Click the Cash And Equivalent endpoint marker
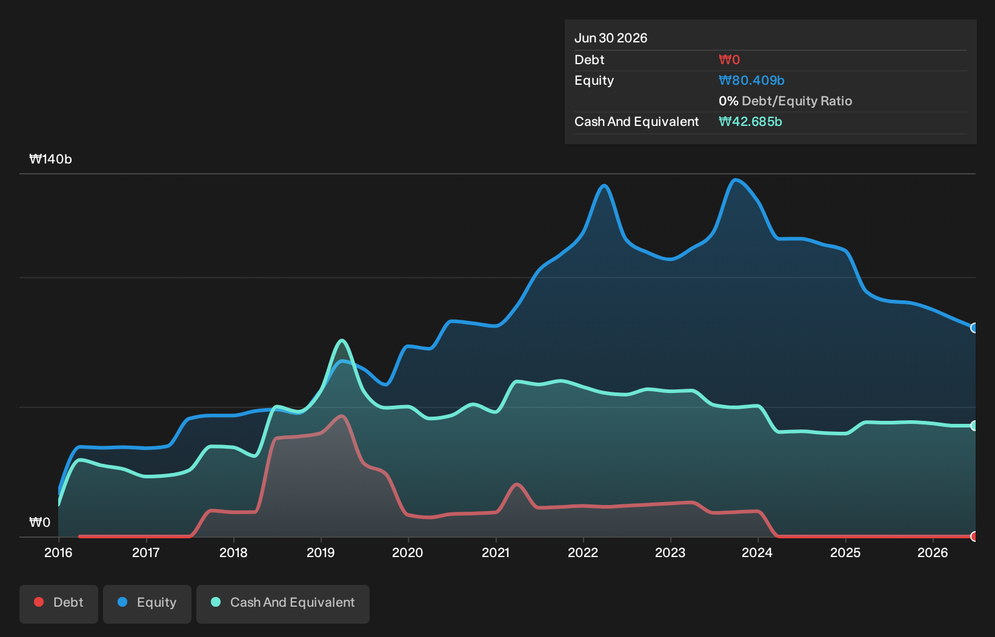The height and width of the screenshot is (637, 995). tap(974, 426)
